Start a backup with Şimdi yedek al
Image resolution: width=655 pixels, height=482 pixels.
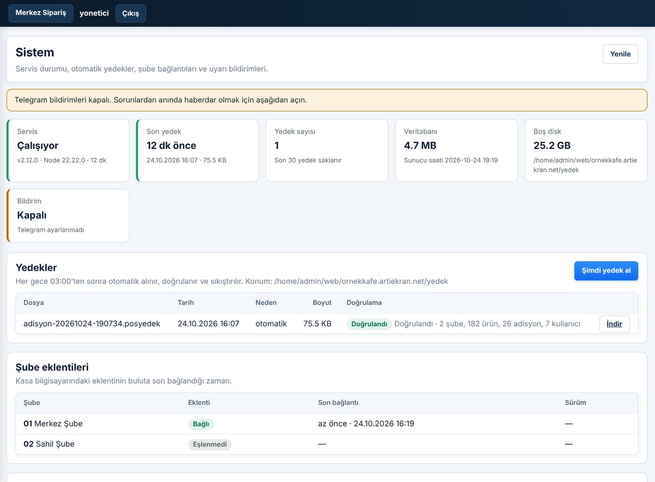(606, 271)
